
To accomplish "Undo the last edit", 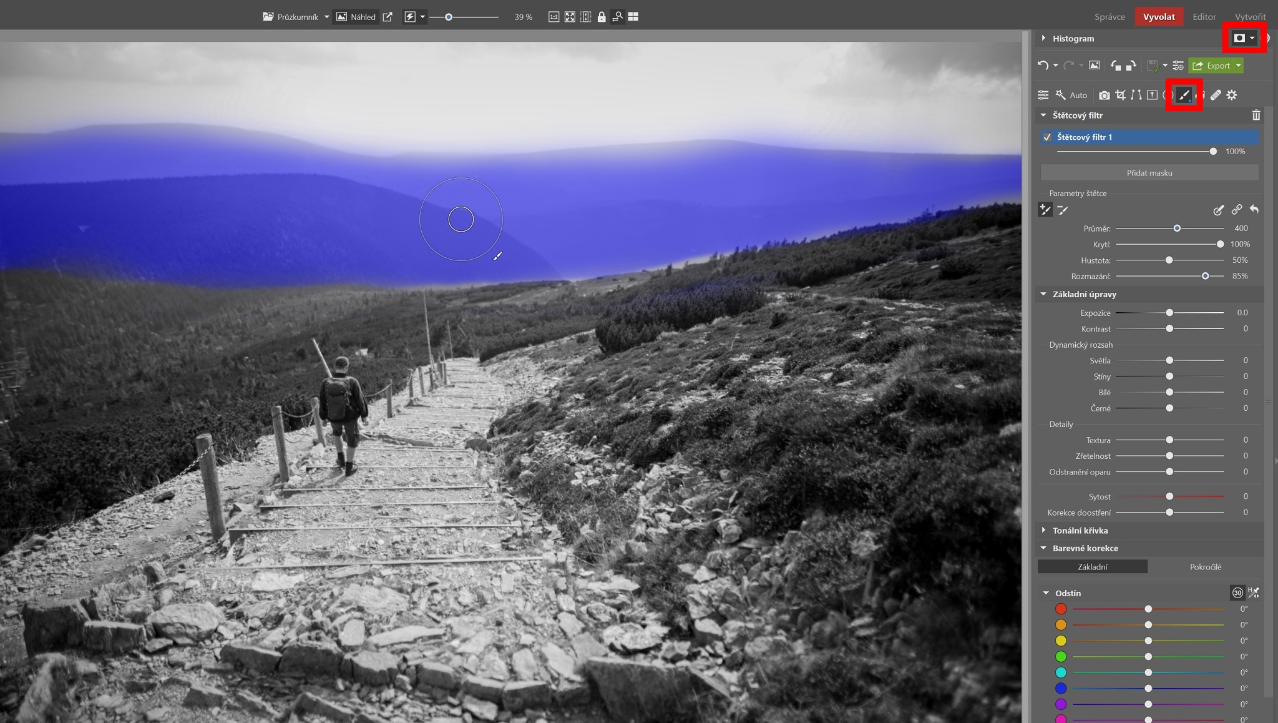I will tap(1042, 65).
